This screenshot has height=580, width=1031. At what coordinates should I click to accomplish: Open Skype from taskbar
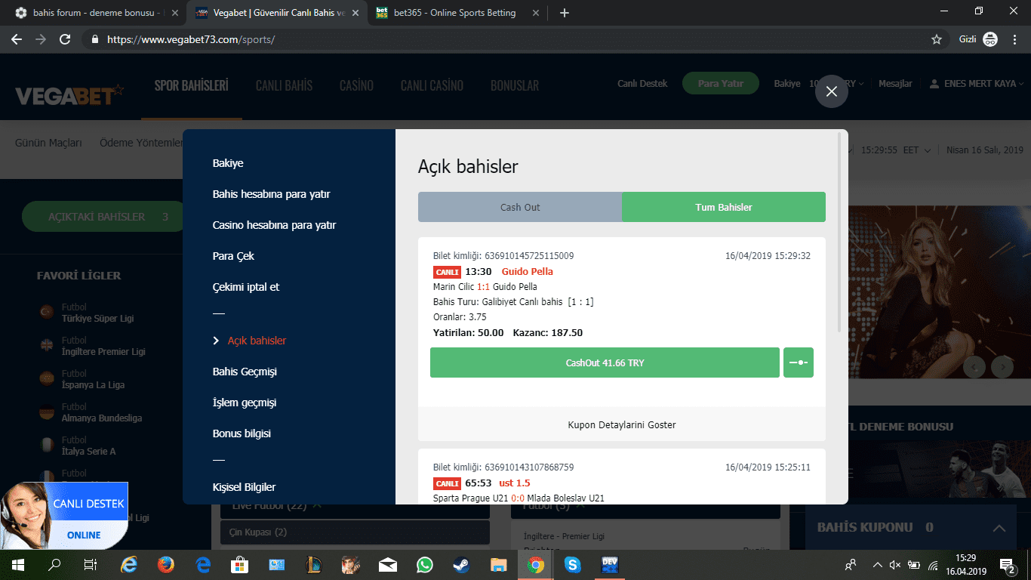pyautogui.click(x=573, y=564)
